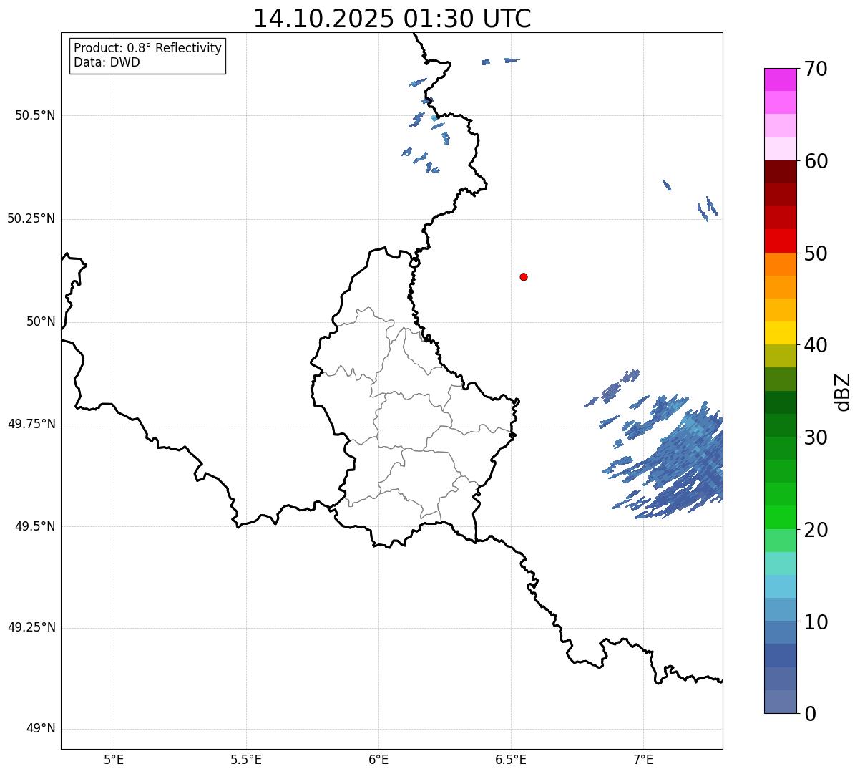This screenshot has width=860, height=774.
Task: Click the 5.5°E longitude label
Action: click(x=246, y=759)
